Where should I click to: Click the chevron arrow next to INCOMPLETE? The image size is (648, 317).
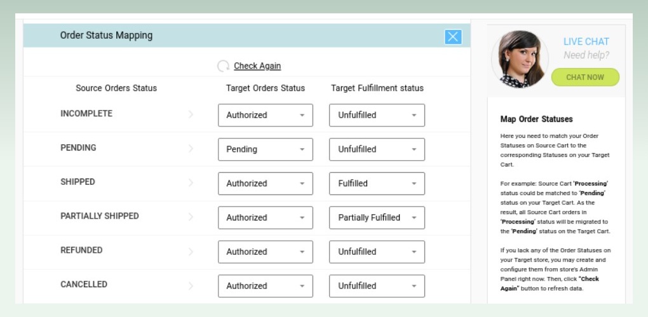191,114
